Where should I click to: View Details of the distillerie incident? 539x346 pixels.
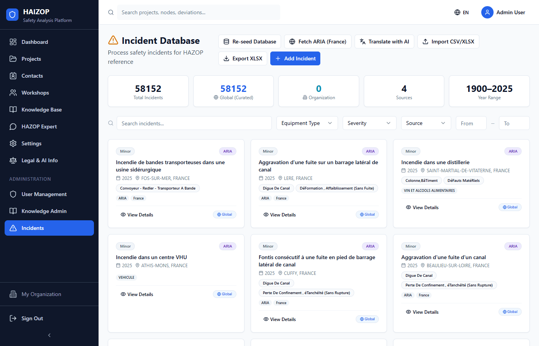click(x=422, y=208)
